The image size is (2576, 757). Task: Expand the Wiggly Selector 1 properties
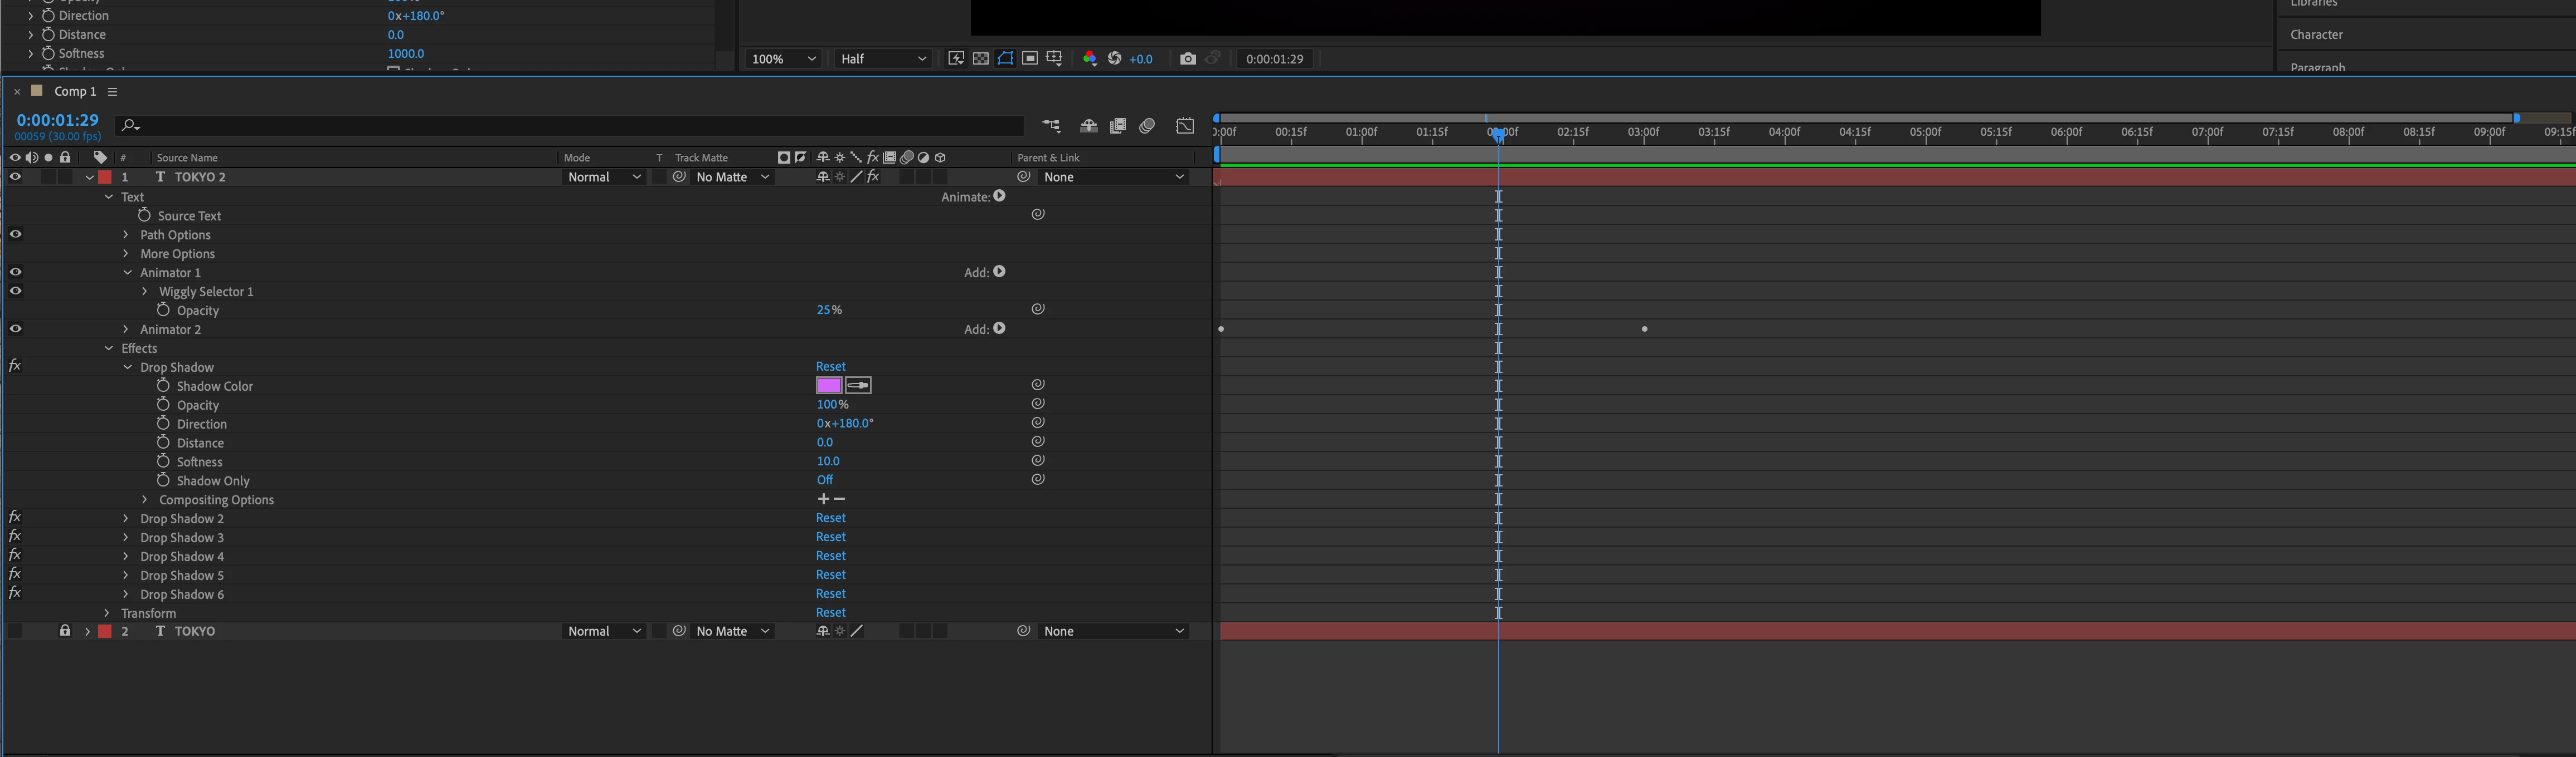click(x=145, y=292)
